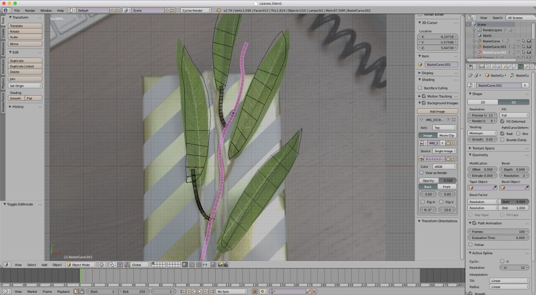536x295 pixels.
Task: Click jump to first frame button
Action: point(183,291)
